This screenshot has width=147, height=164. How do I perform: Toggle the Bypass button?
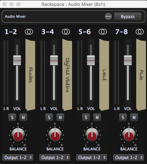click(128, 16)
